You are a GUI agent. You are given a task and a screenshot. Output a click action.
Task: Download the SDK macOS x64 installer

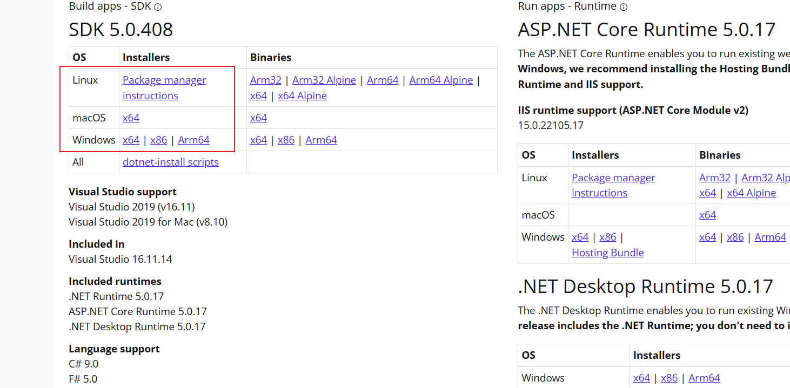click(x=131, y=118)
